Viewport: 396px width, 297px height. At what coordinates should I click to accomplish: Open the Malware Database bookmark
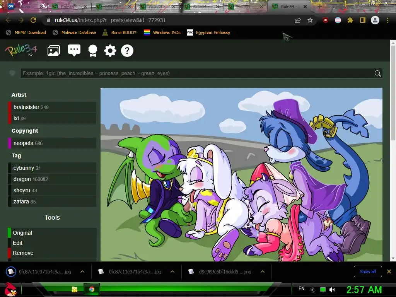74,32
